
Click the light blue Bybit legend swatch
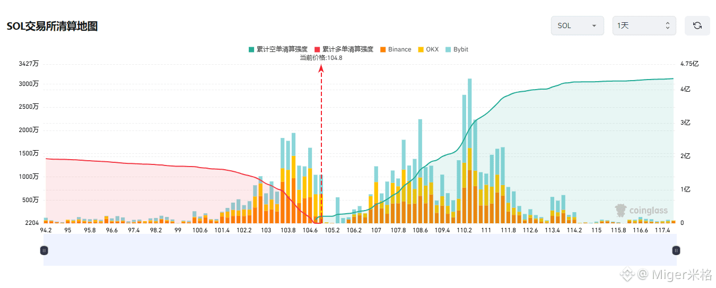[x=448, y=49]
